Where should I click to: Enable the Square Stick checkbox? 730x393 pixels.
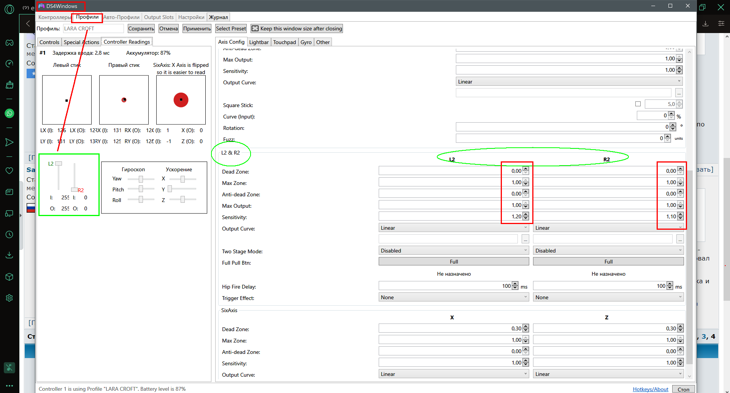click(x=638, y=104)
